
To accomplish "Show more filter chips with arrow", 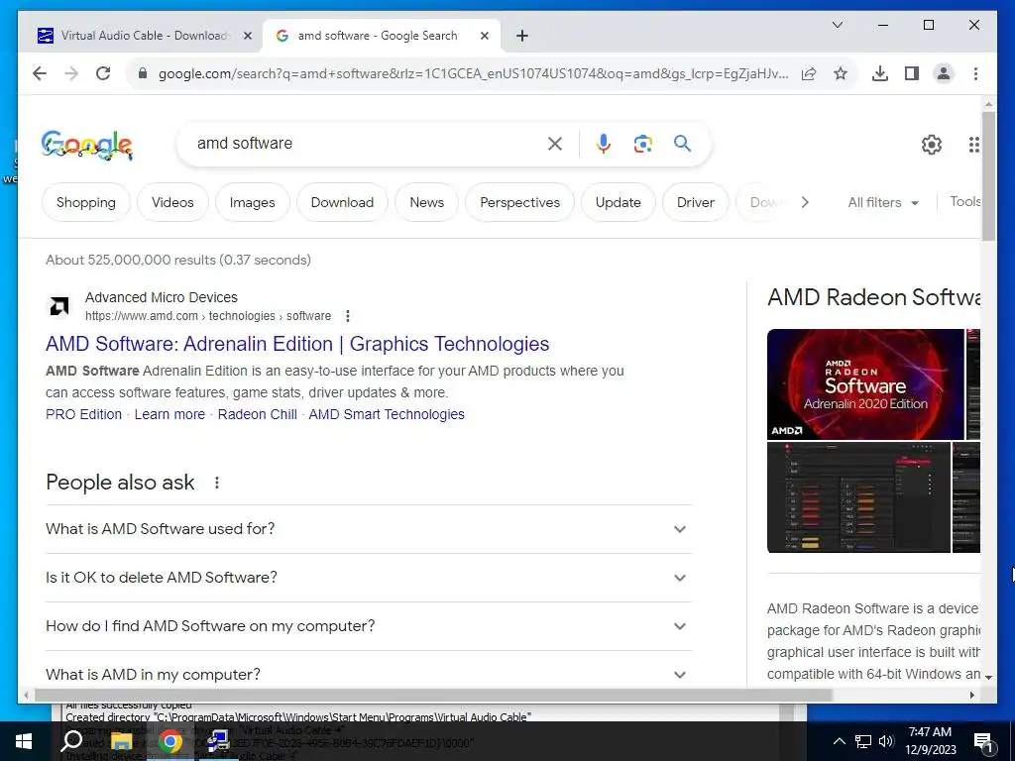I will coord(805,202).
